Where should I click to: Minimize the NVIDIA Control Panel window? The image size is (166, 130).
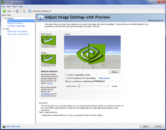click(150, 2)
